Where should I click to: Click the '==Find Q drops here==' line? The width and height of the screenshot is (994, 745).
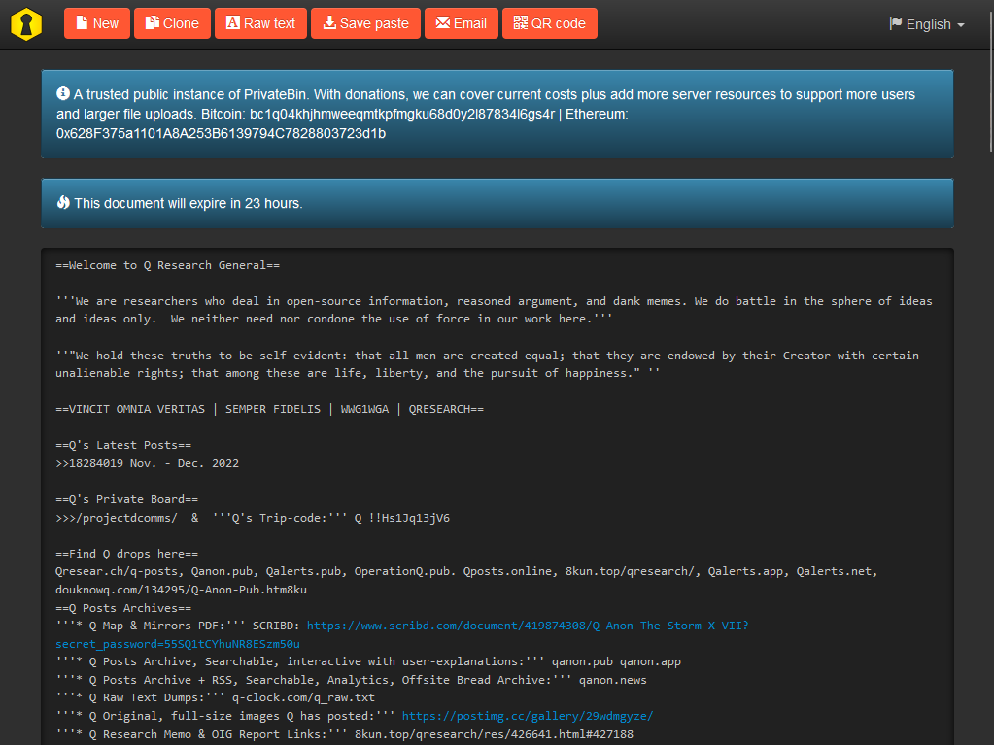126,554
